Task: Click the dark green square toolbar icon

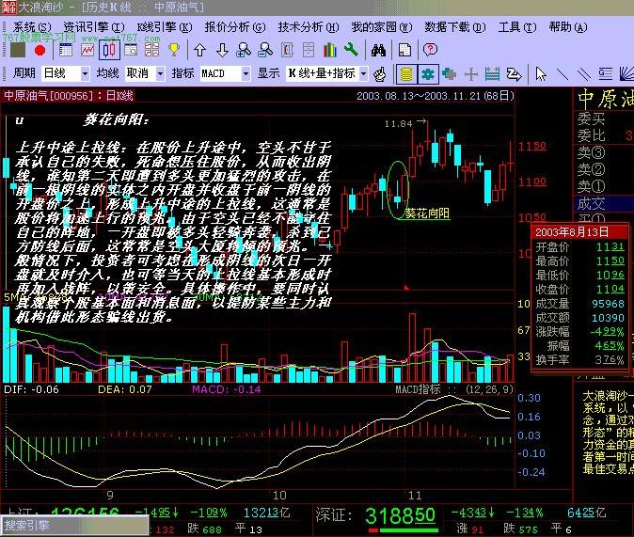Action: 17,50
